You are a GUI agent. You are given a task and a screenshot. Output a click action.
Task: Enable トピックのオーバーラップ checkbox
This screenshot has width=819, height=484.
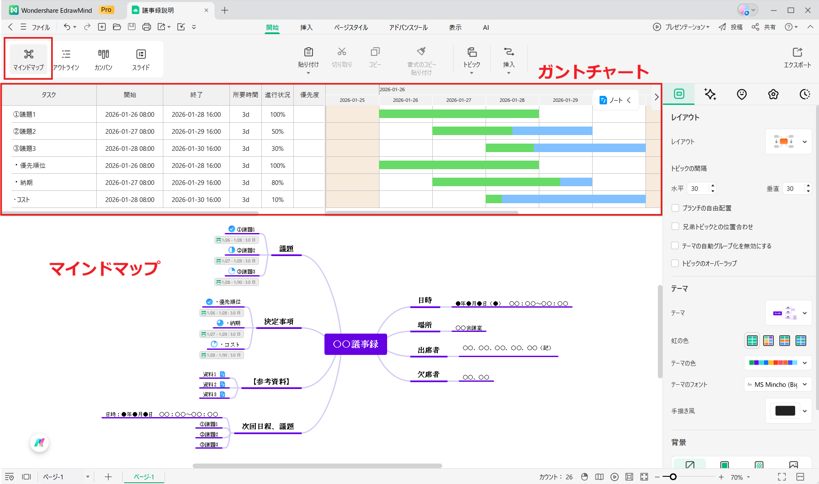[x=675, y=263]
